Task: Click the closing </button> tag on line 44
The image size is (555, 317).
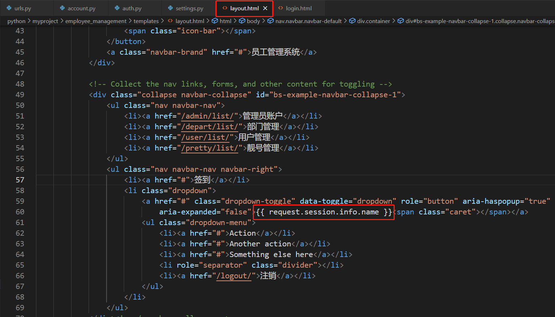Action: 126,42
